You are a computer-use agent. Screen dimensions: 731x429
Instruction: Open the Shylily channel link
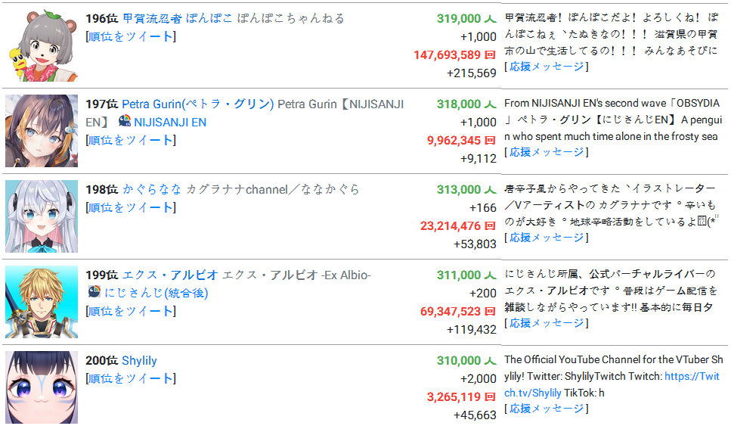139,360
